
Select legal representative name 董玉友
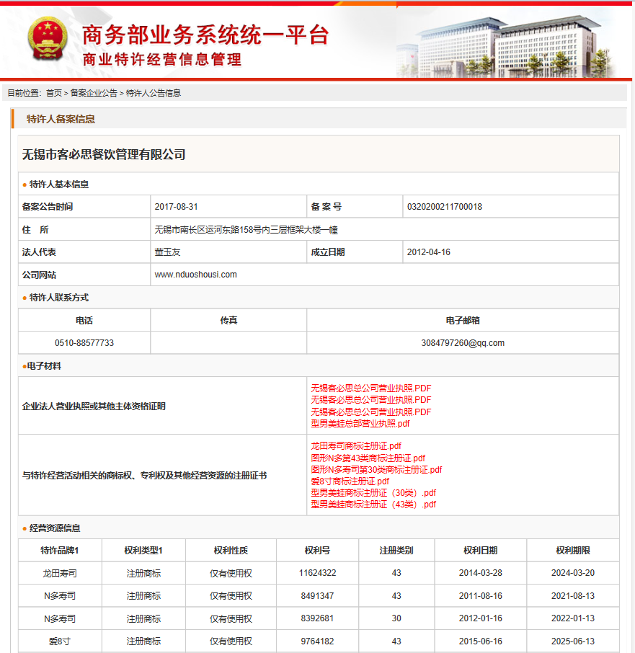[x=167, y=252]
